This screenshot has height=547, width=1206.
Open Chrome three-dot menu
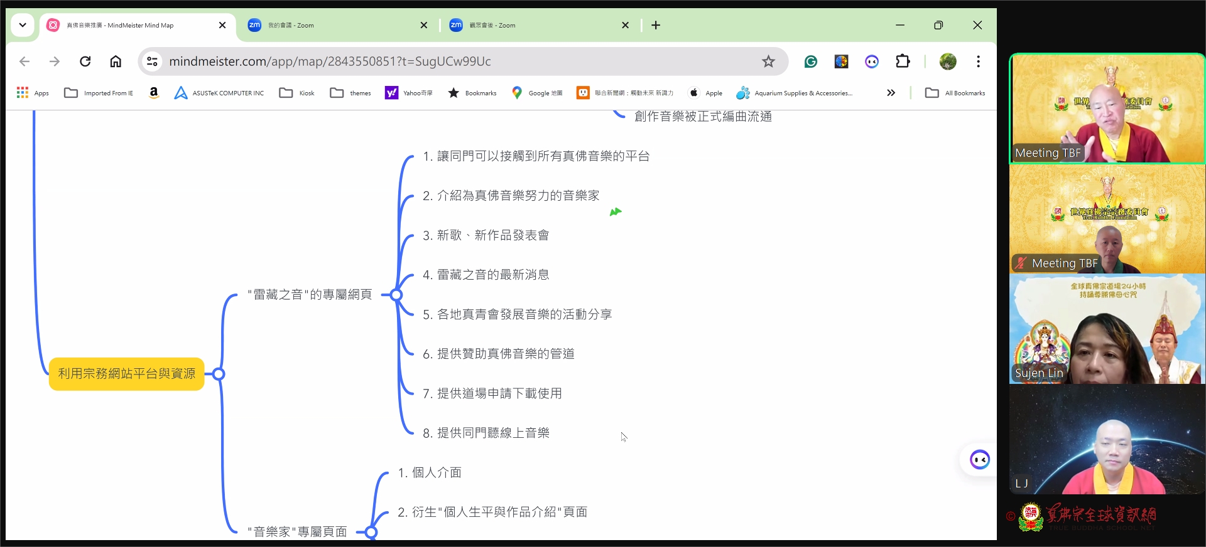[978, 61]
